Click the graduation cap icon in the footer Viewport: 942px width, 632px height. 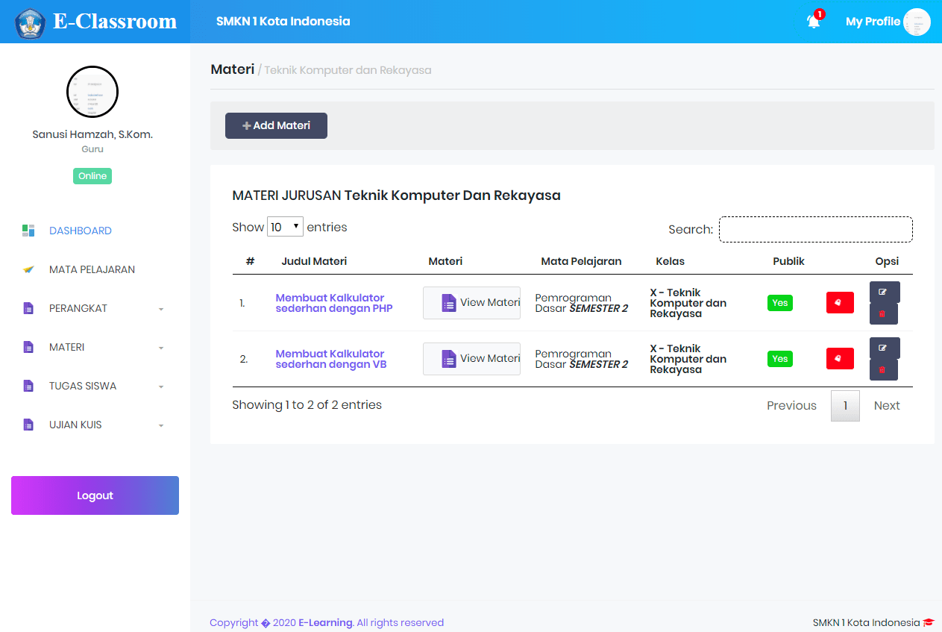tap(929, 622)
